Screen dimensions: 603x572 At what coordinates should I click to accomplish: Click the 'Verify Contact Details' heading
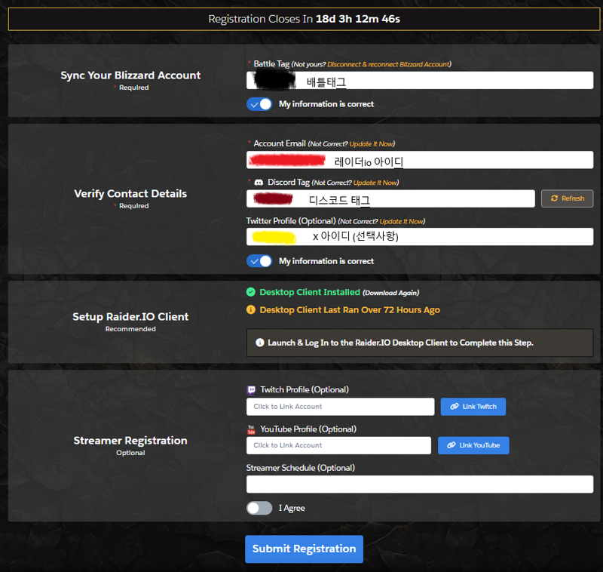point(130,194)
